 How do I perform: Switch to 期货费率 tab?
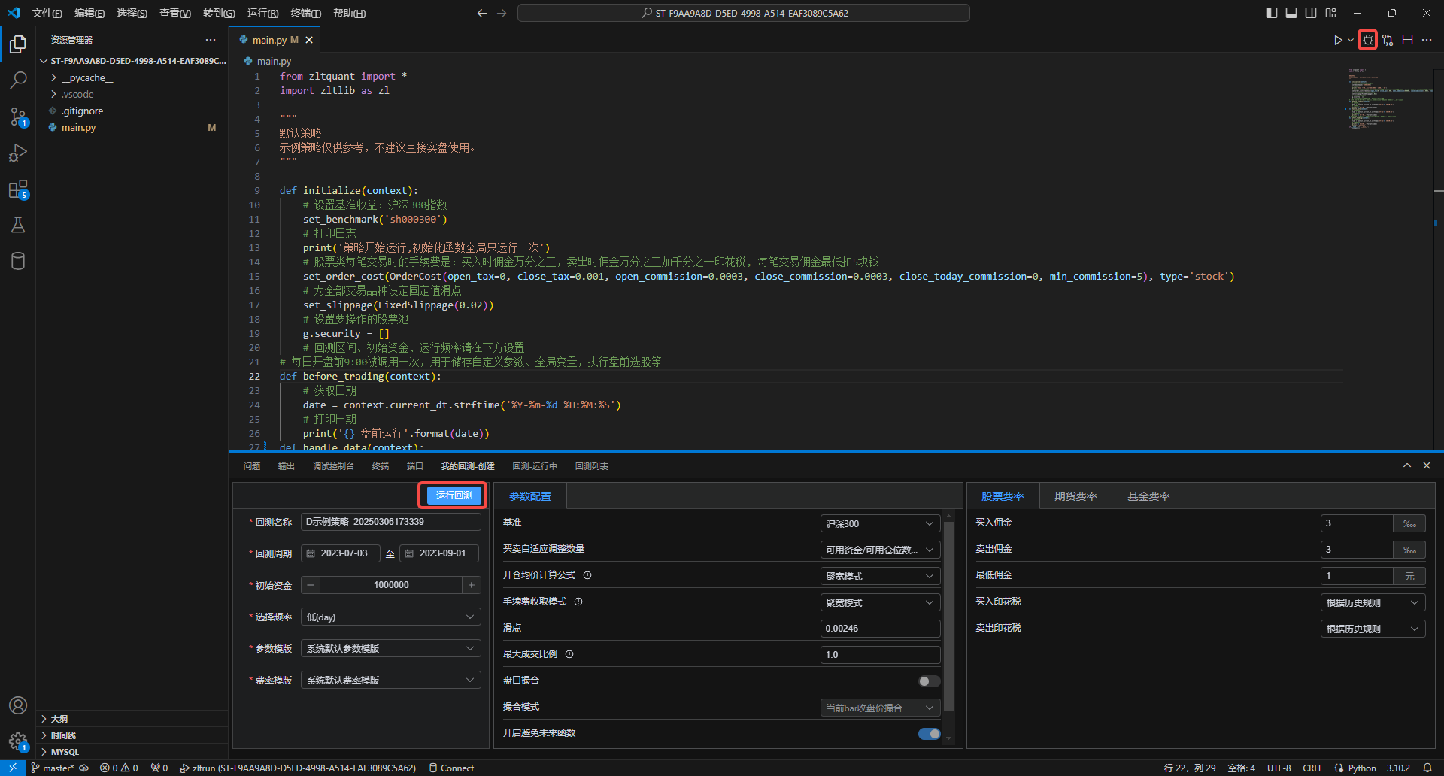[1075, 496]
